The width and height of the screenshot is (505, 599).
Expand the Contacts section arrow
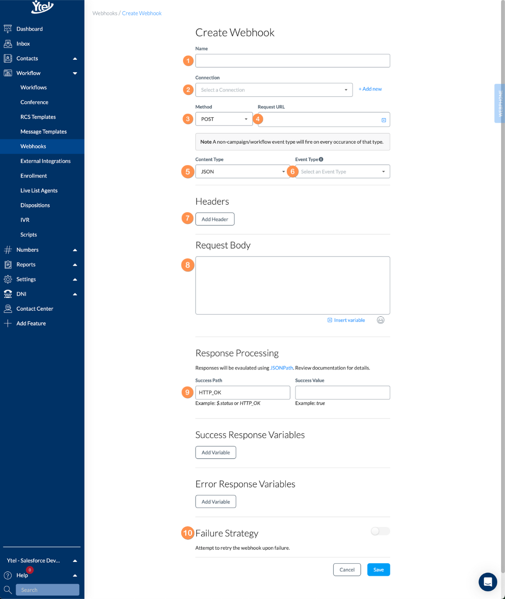coord(75,58)
